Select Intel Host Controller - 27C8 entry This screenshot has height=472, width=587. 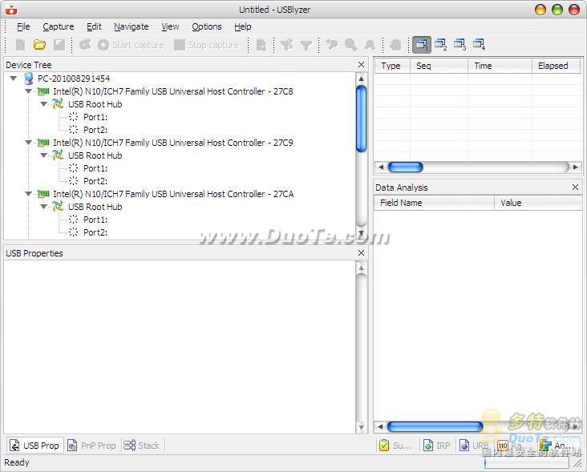tap(173, 91)
